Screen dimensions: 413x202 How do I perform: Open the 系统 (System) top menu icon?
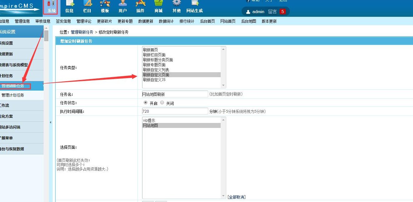[51, 7]
